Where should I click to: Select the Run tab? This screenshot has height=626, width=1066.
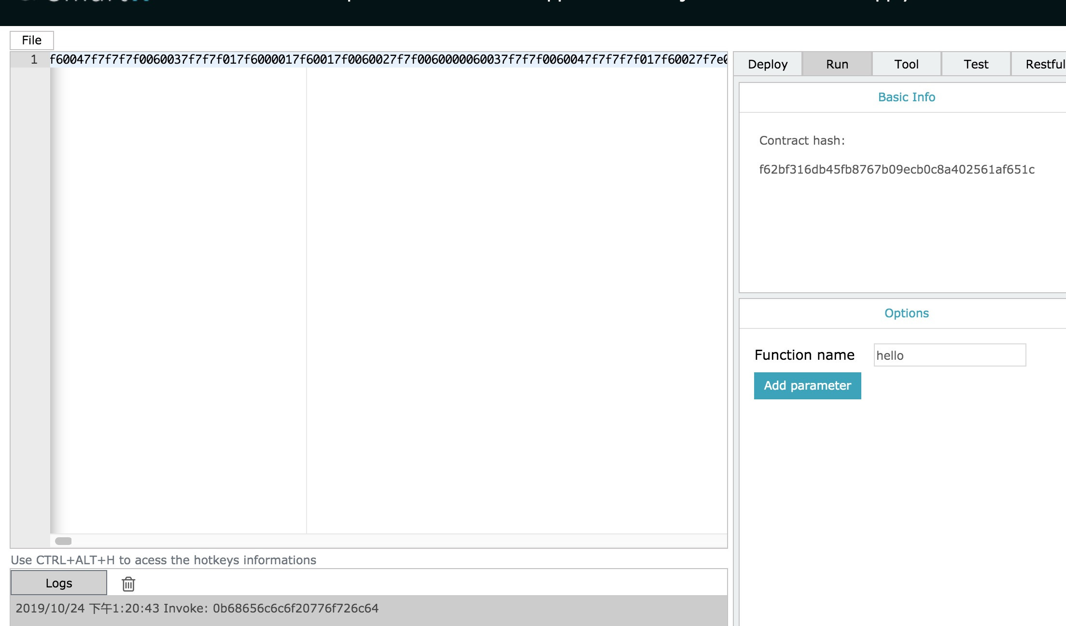click(837, 64)
